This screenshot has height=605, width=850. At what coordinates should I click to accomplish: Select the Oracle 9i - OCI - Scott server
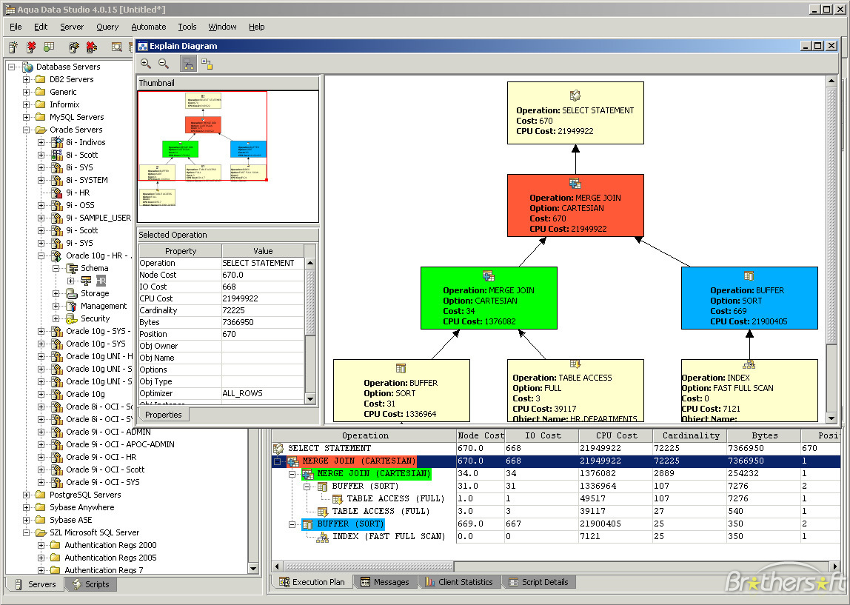105,469
